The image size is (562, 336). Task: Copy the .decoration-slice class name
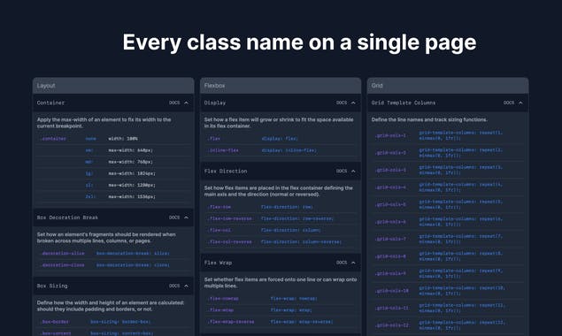(x=62, y=253)
